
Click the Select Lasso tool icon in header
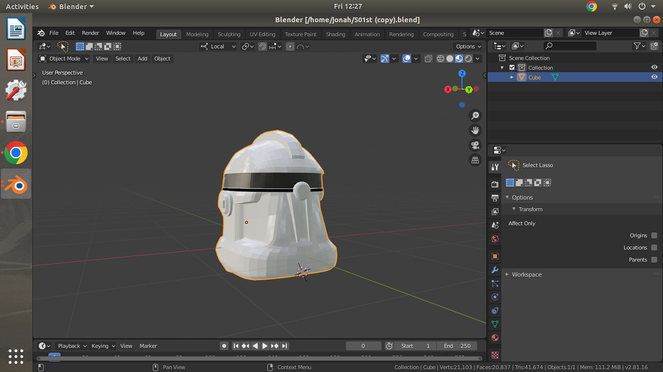[63, 47]
